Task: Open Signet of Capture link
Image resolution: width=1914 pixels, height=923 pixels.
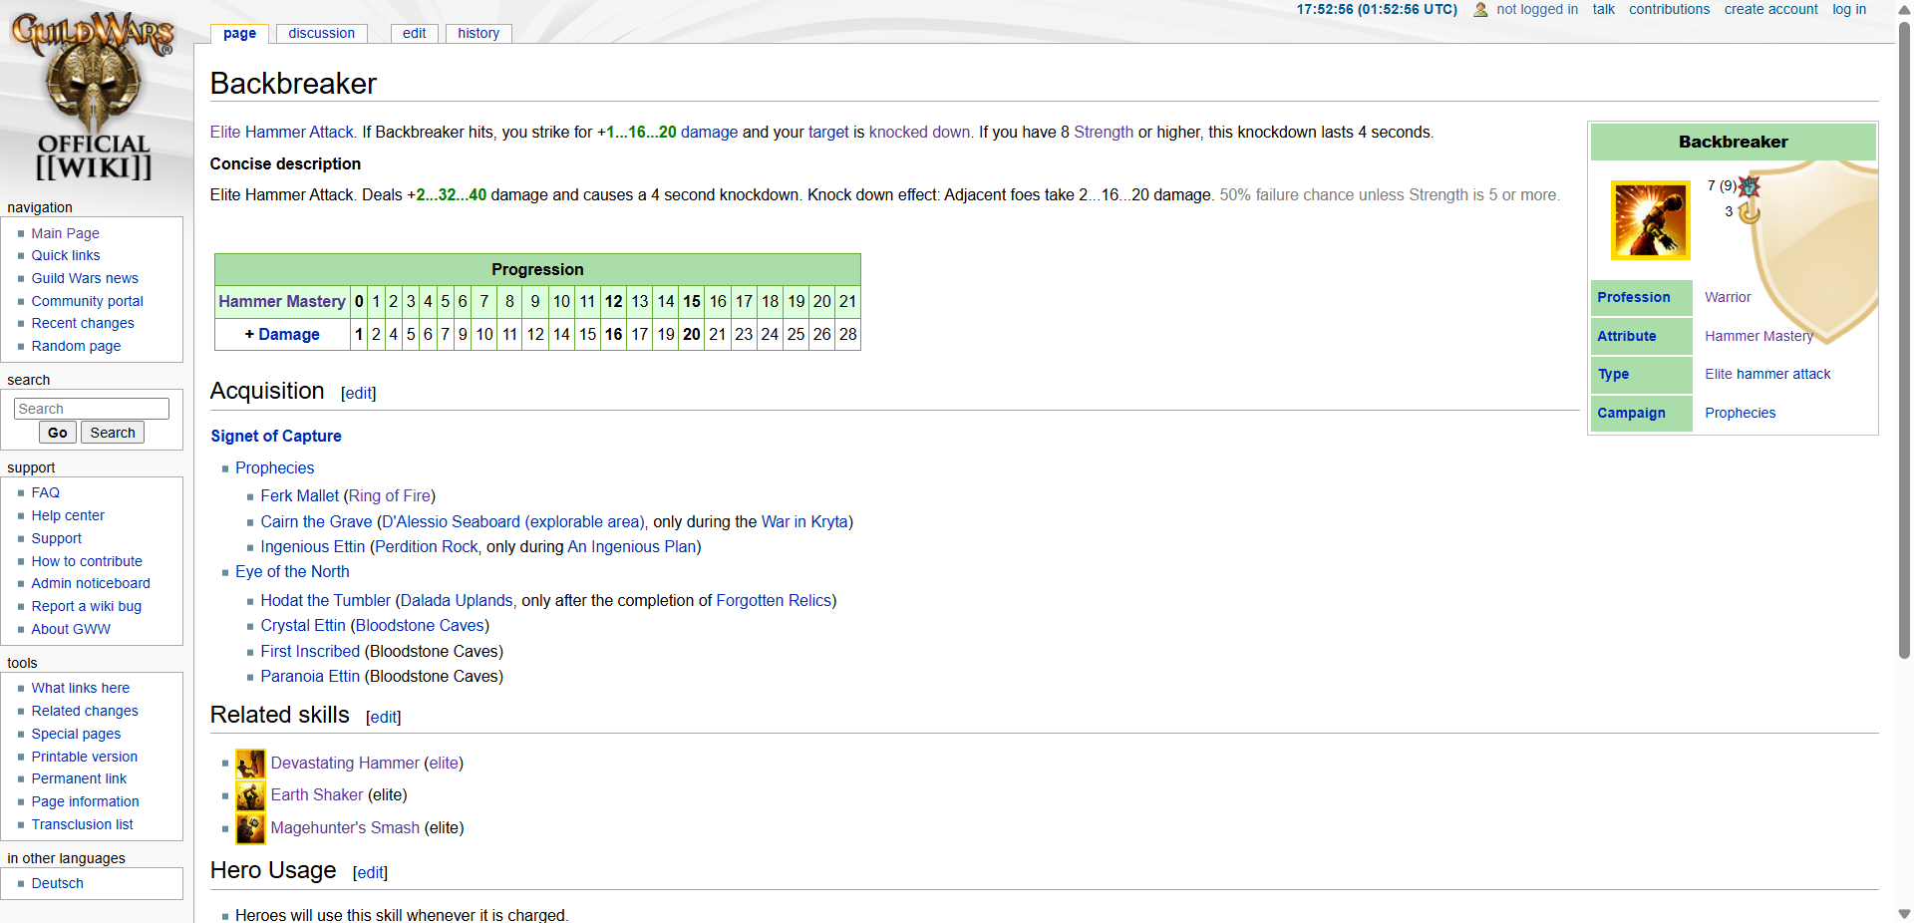Action: coord(276,436)
